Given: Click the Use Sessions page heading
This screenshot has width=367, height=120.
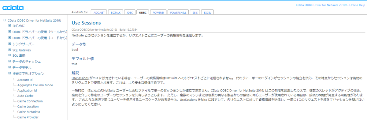Looking at the screenshot, I should (86, 23).
